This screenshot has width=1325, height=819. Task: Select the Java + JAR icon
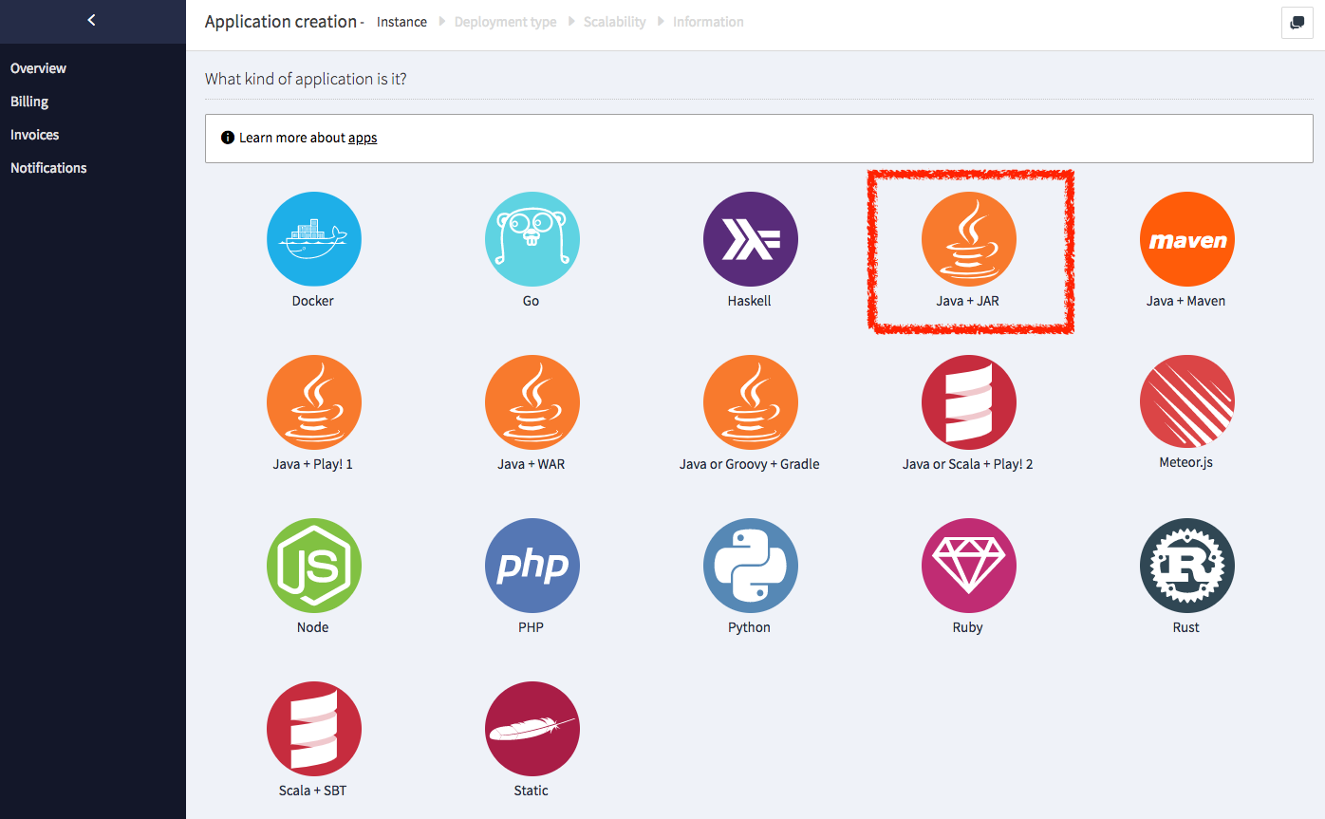point(968,239)
